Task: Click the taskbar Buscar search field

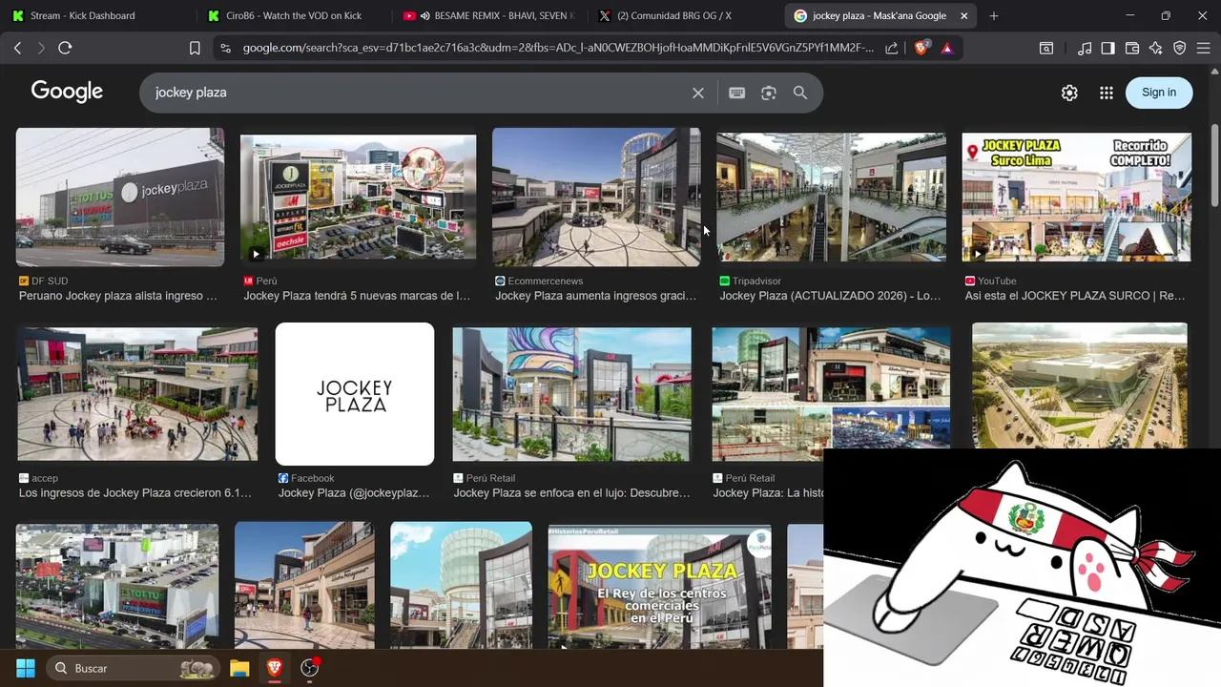Action: point(133,668)
